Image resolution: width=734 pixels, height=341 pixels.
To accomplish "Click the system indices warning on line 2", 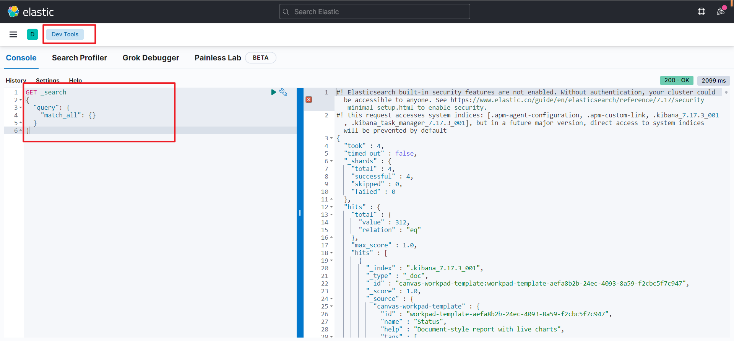I will click(528, 123).
